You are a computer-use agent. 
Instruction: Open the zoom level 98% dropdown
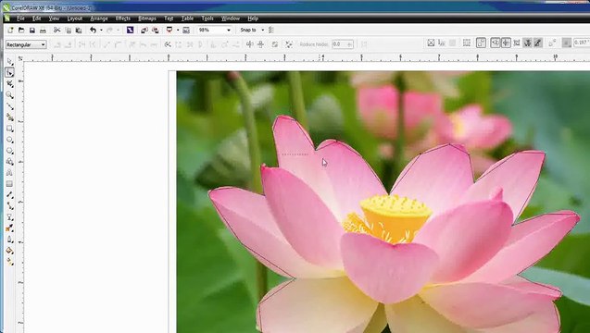click(229, 31)
